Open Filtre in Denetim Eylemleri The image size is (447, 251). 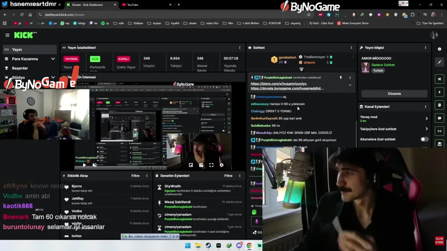click(x=228, y=176)
